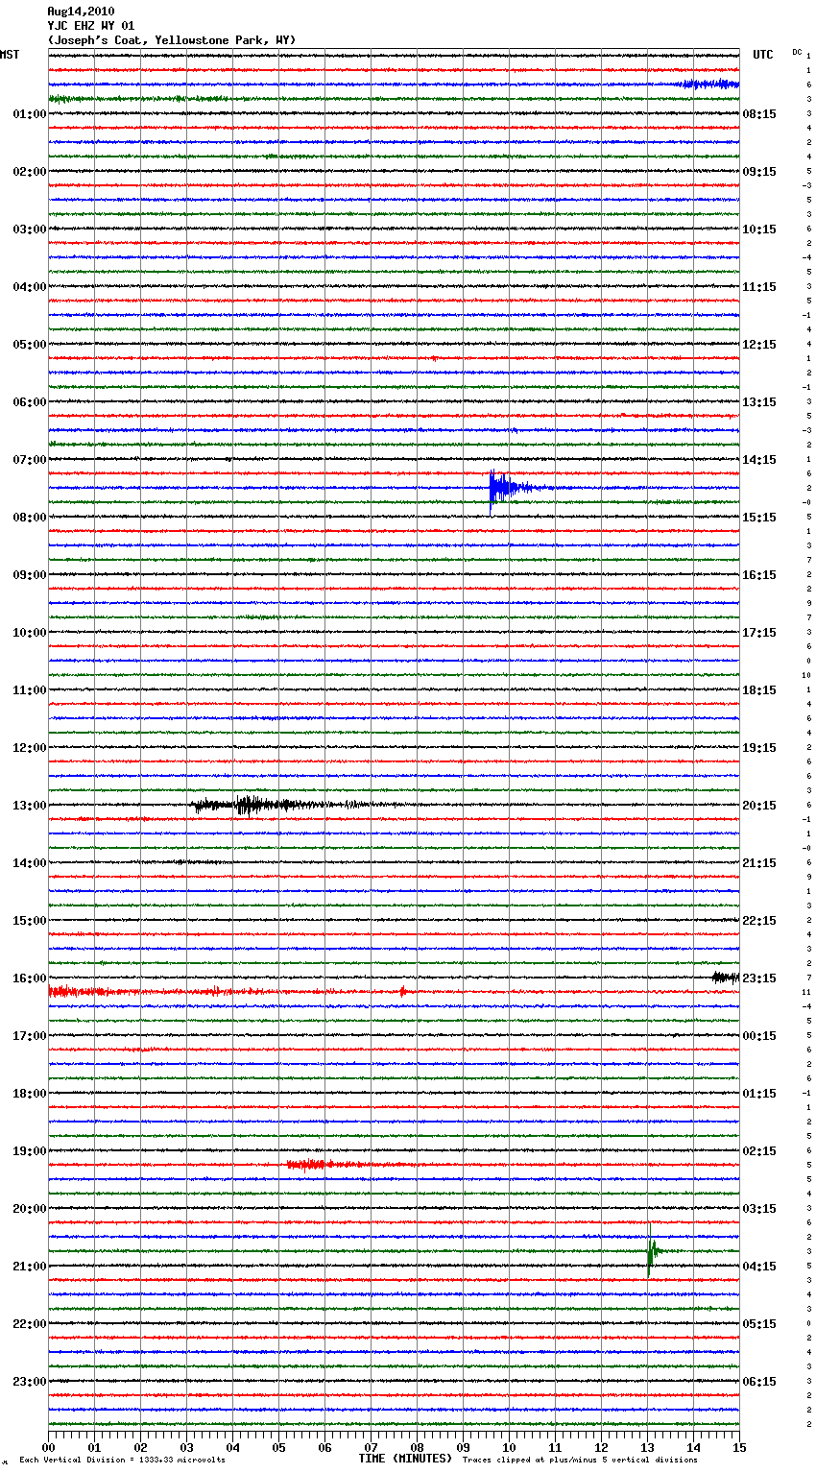Click the 21:00 MST hour label
The image size is (816, 1473).
click(x=29, y=1267)
